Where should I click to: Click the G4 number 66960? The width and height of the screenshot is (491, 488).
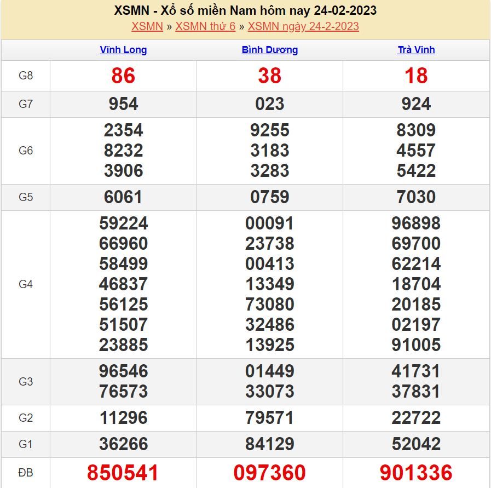pyautogui.click(x=123, y=244)
